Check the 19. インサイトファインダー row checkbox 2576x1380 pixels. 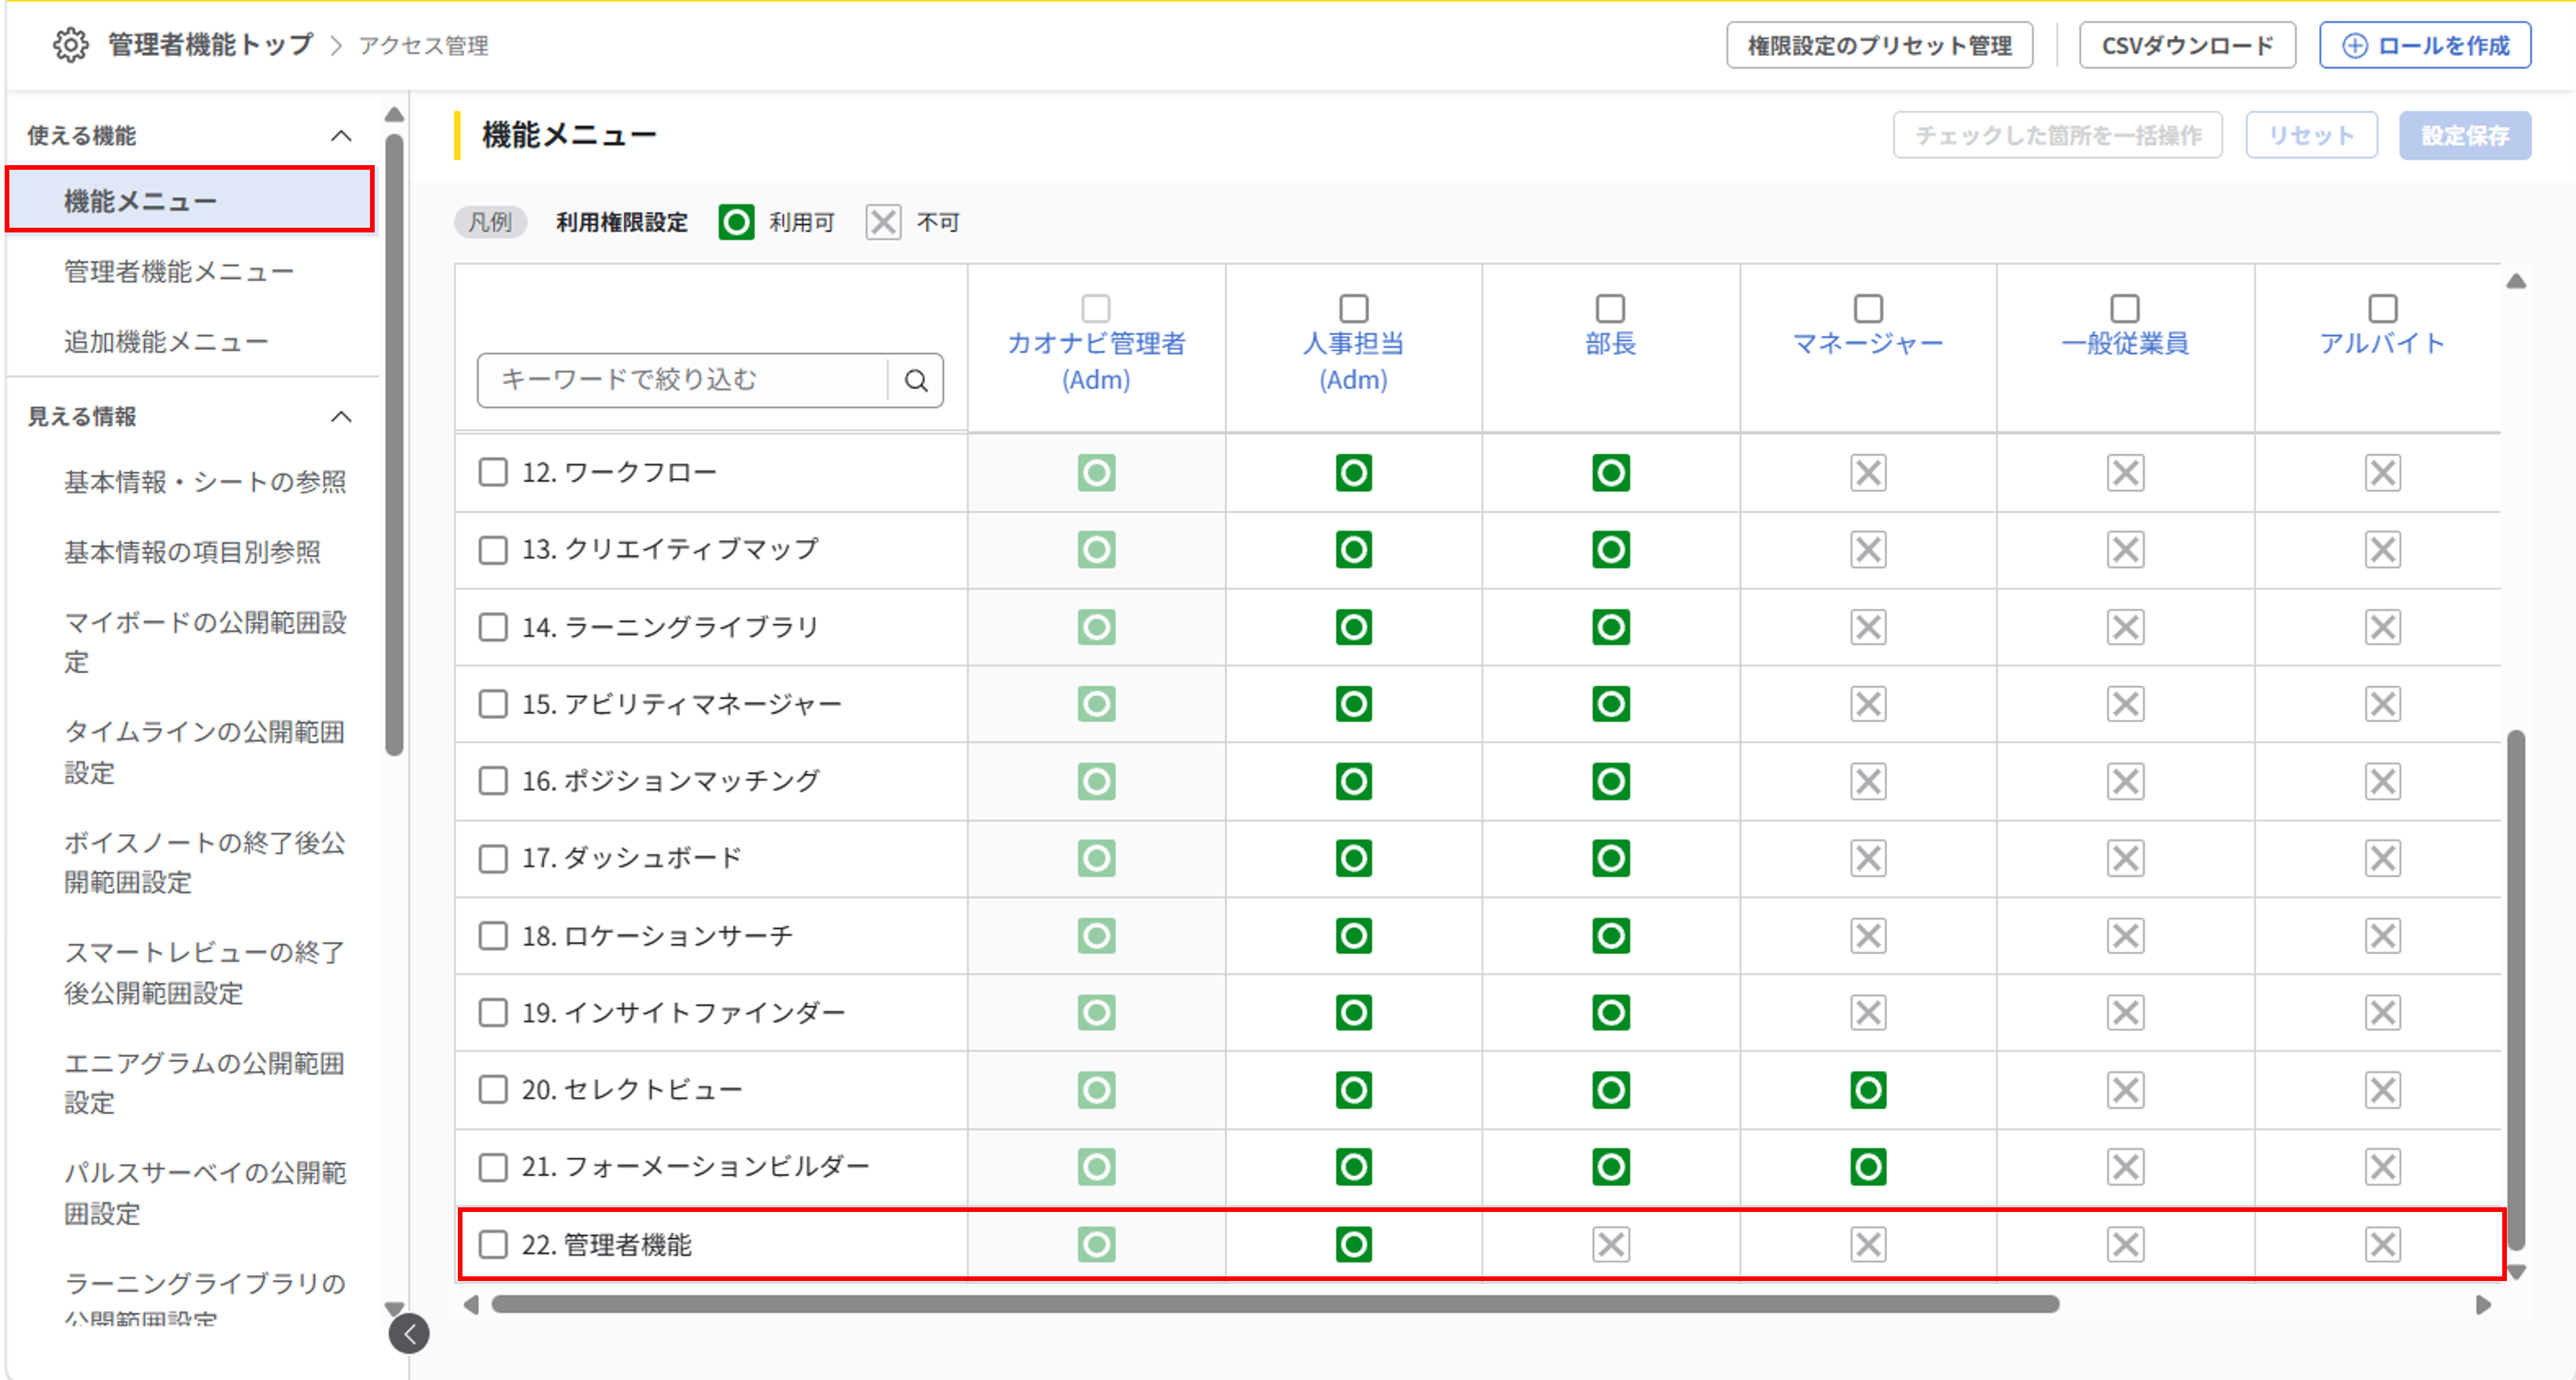point(493,1013)
